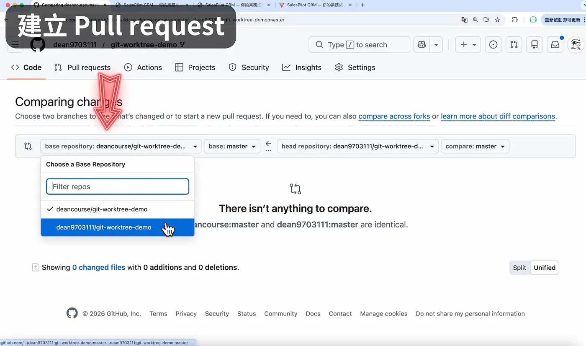The width and height of the screenshot is (586, 346).
Task: Open the Create new plus dropdown
Action: pyautogui.click(x=468, y=45)
